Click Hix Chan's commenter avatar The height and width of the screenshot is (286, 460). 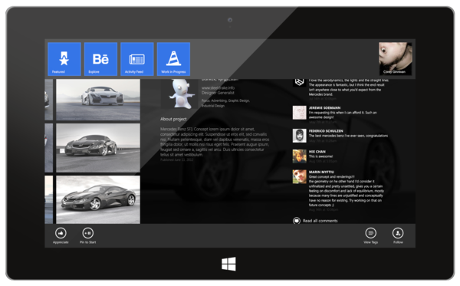click(x=299, y=156)
